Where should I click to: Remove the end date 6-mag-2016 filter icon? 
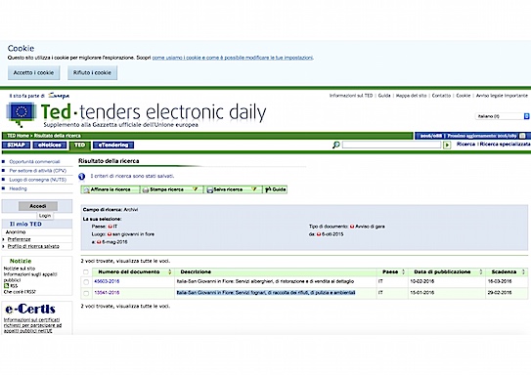[x=99, y=242]
